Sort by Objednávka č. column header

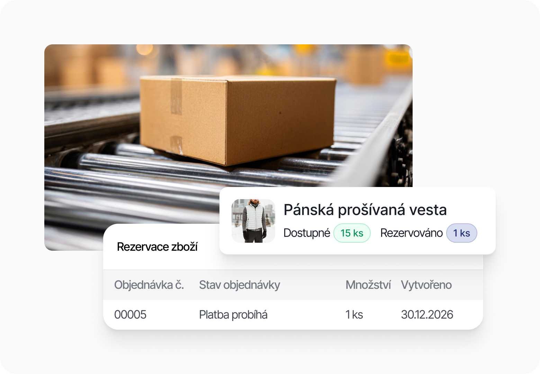(x=149, y=285)
